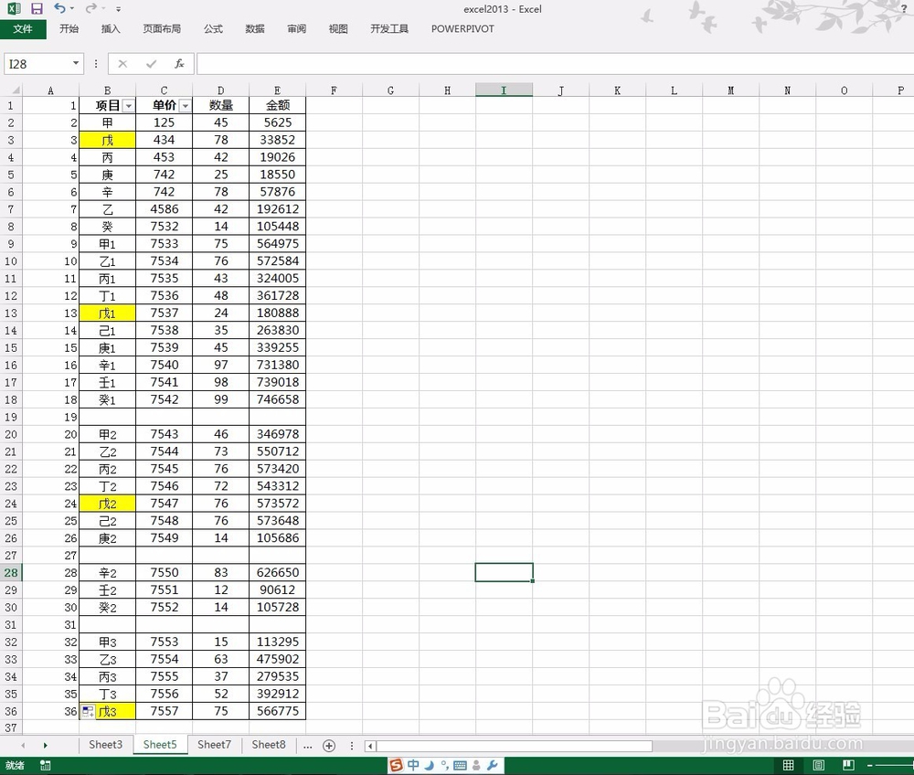This screenshot has height=775, width=914.
Task: Click the Sogou input method icon in taskbar
Action: coord(397,765)
